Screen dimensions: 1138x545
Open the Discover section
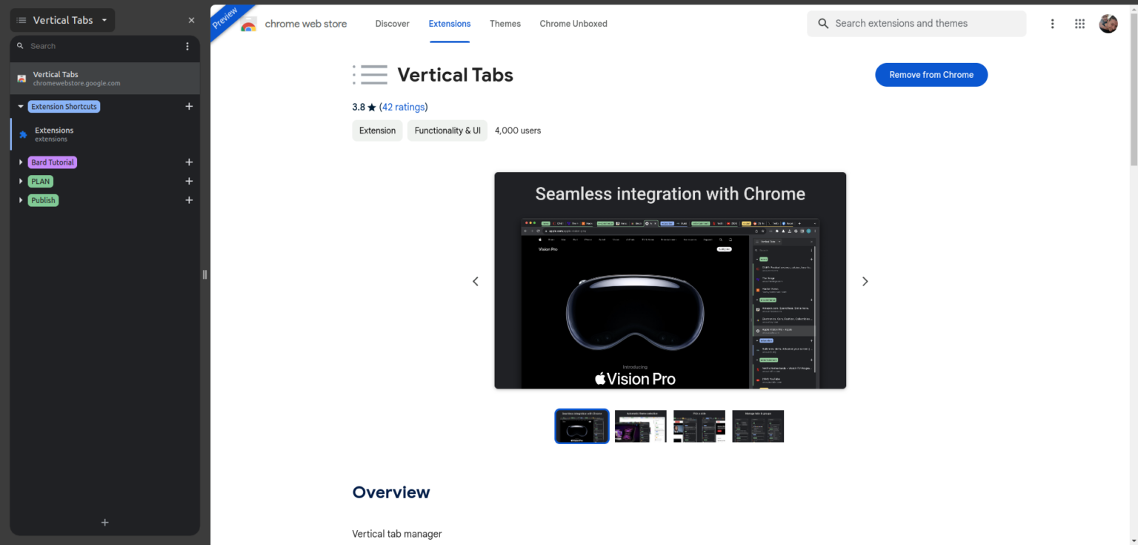click(392, 23)
